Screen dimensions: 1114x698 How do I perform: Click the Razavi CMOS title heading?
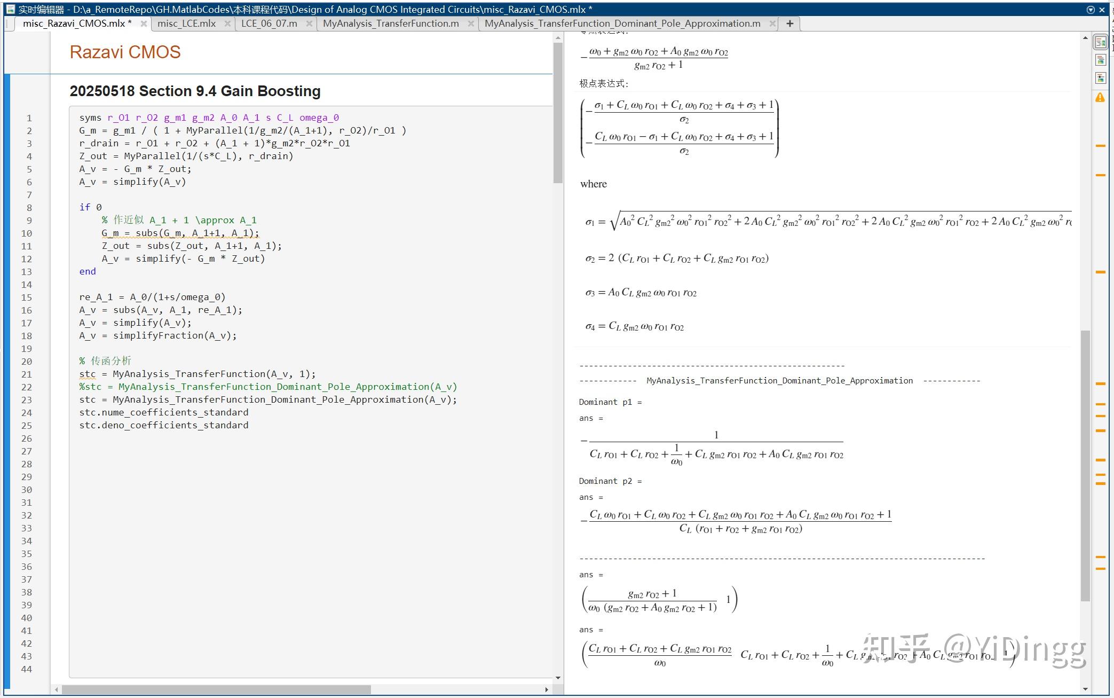pyautogui.click(x=125, y=52)
